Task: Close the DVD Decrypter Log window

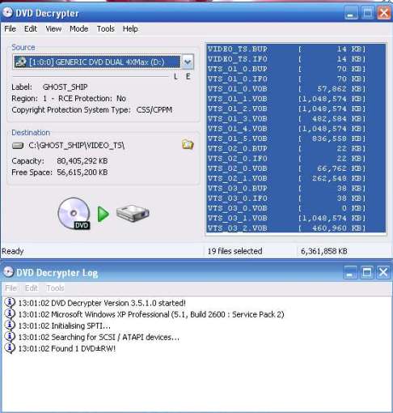Action: point(383,272)
